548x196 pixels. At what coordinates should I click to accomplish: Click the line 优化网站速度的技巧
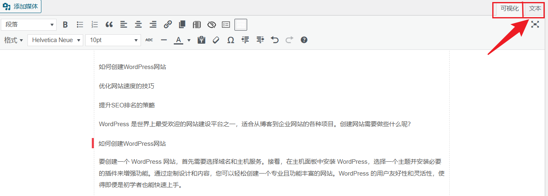coord(127,86)
